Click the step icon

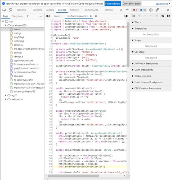pyautogui.click(x=157, y=16)
